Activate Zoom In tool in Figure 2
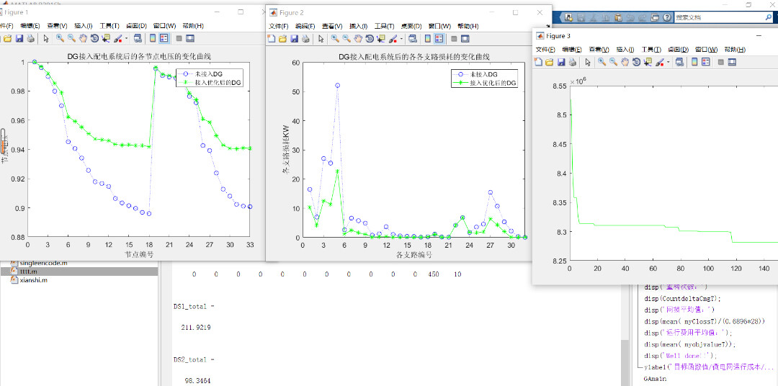The height and width of the screenshot is (386, 778). coord(335,39)
